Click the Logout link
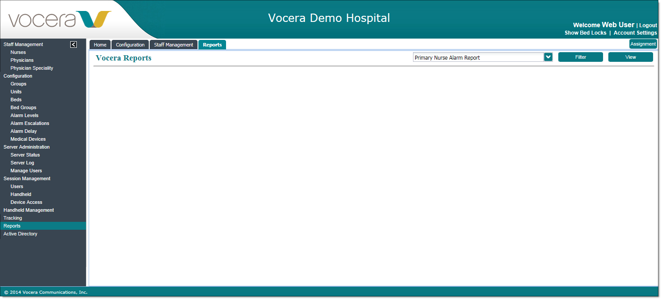 pos(648,25)
